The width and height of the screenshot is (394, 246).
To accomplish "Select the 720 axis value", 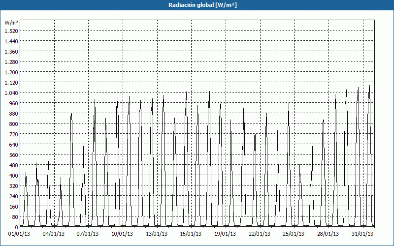I will click(x=14, y=134).
